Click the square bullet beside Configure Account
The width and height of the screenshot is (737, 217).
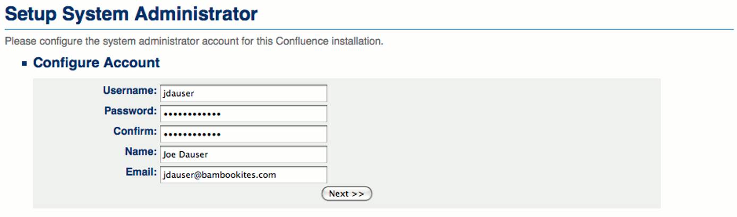tap(24, 64)
